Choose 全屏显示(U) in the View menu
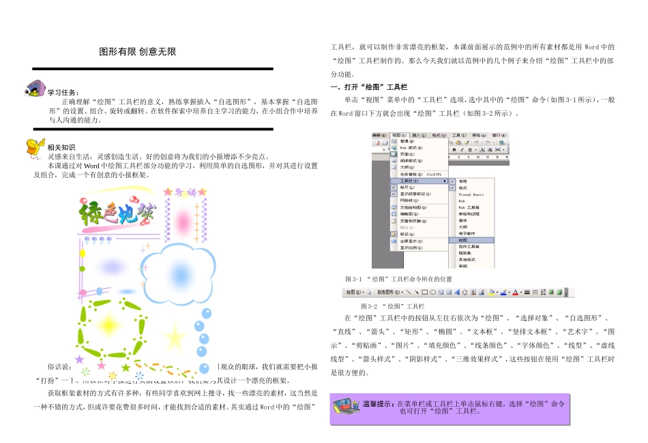The width and height of the screenshot is (648, 443). 419,241
